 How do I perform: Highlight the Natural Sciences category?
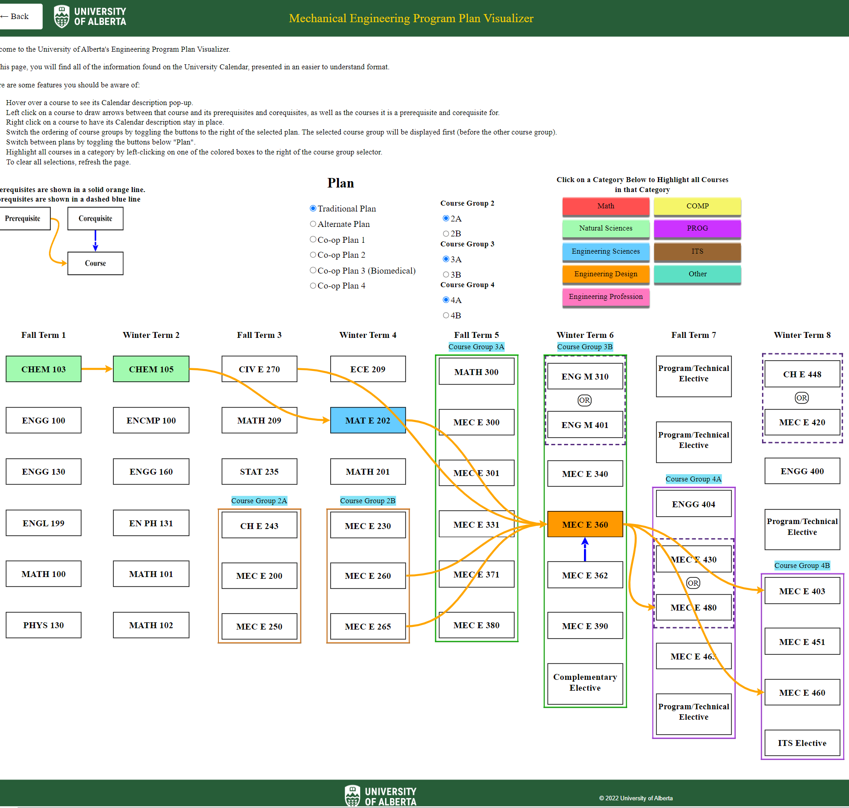click(x=605, y=228)
